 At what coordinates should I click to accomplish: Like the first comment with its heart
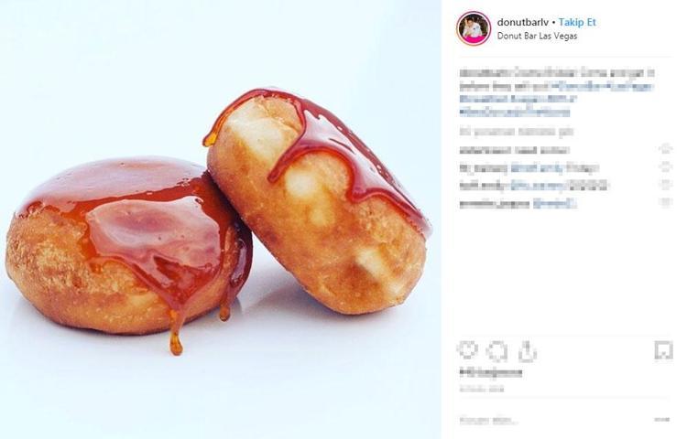click(x=665, y=149)
